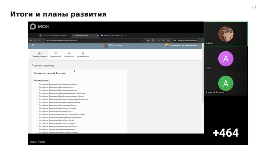Image resolution: width=276 pixels, height=155 pixels.
Task: Click the icon left of the cast icon
Action: click(x=163, y=40)
